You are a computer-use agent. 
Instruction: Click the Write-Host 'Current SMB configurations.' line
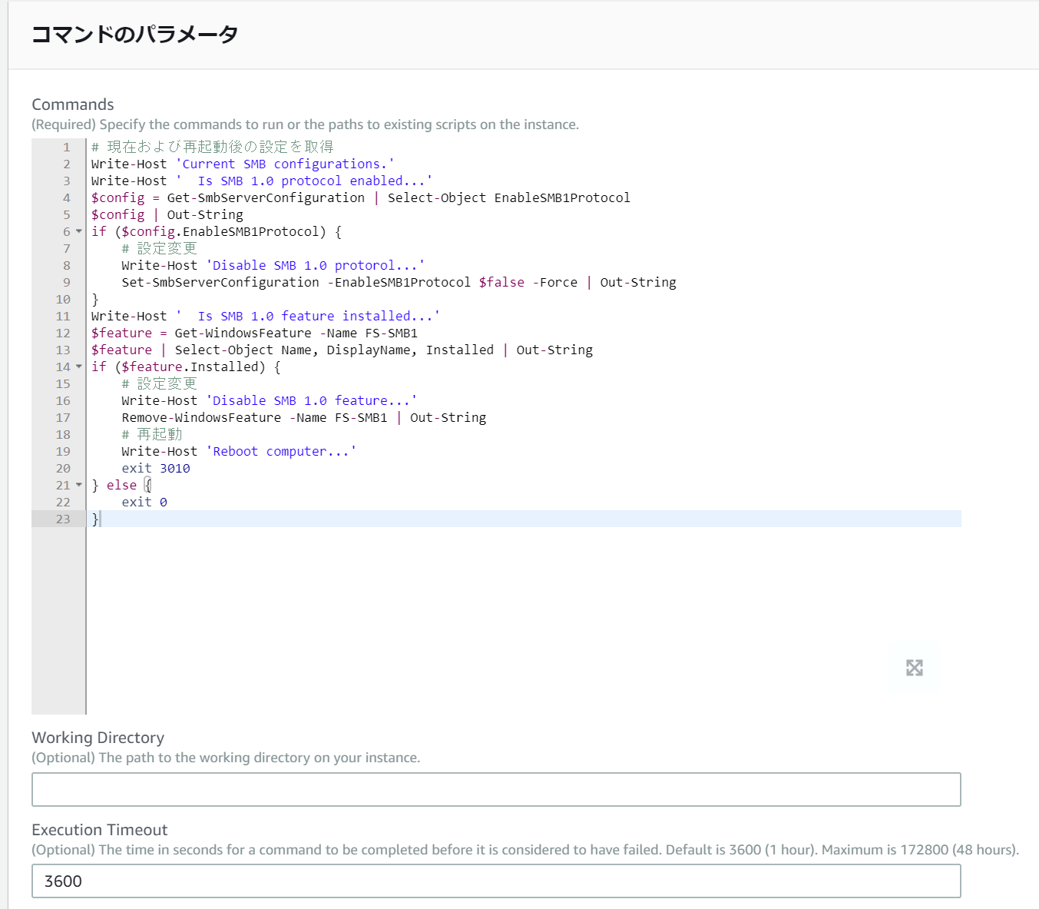[x=240, y=164]
